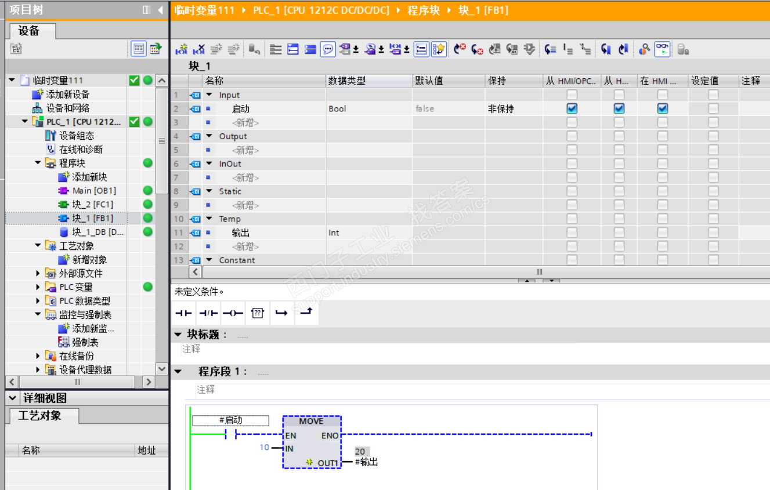This screenshot has height=490, width=770.
Task: Click the insert network toolbar icon
Action: pyautogui.click(x=181, y=50)
